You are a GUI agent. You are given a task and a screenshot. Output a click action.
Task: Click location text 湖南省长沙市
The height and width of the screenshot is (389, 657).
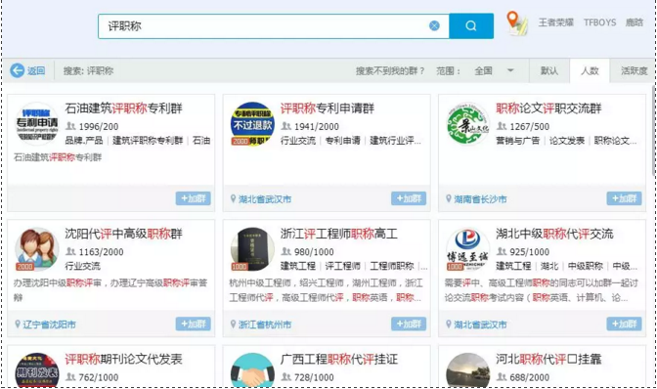(x=480, y=198)
